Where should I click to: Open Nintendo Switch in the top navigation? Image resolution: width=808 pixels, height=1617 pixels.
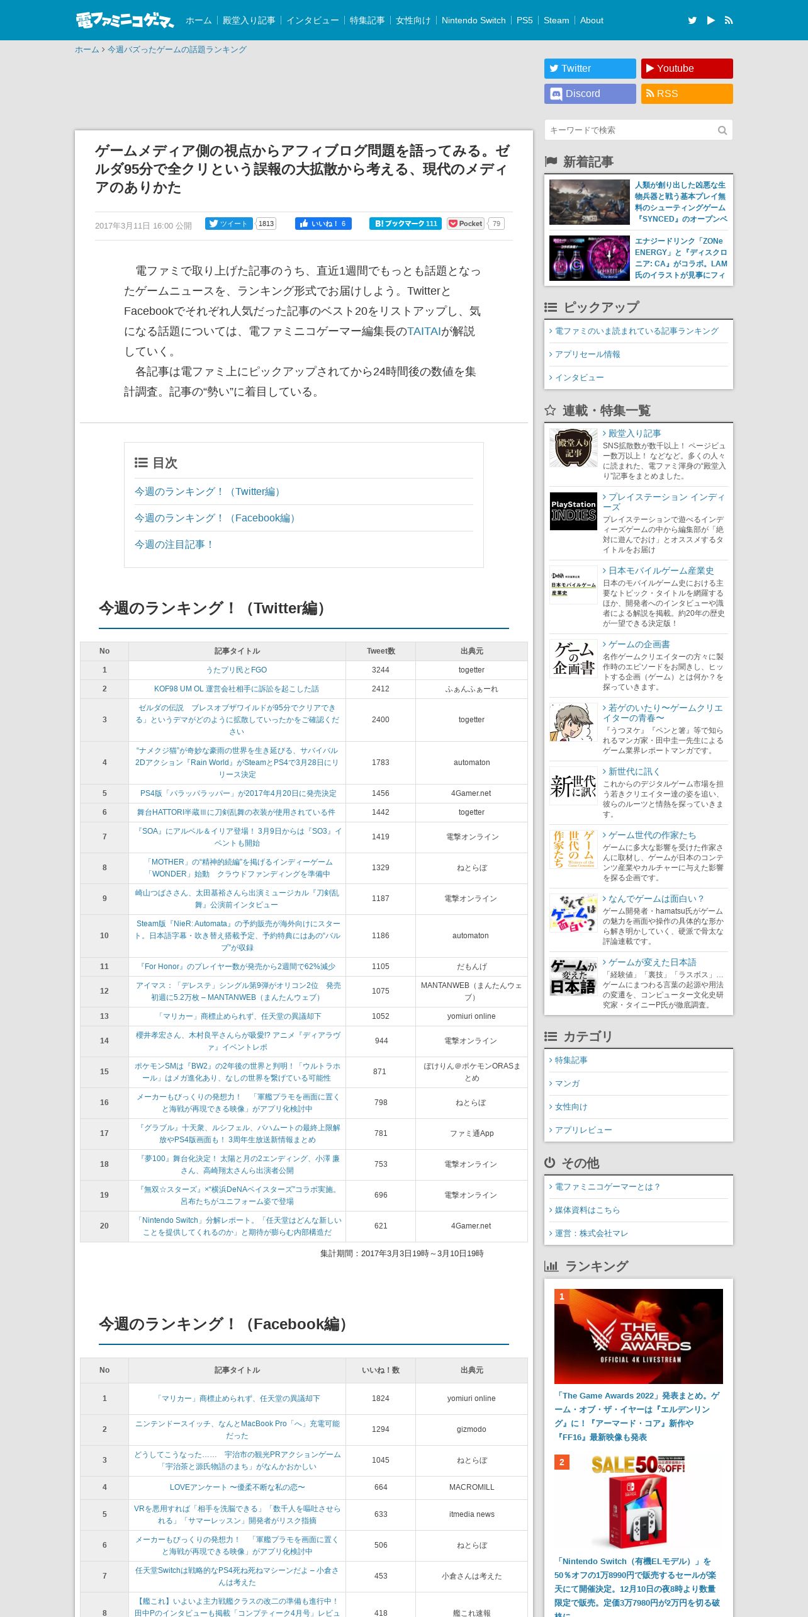click(x=473, y=20)
